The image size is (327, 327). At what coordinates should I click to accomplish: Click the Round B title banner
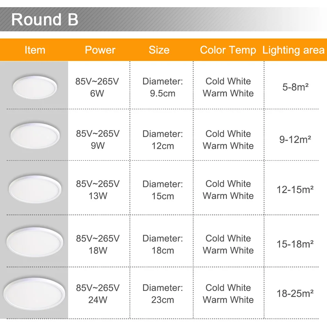[45, 20]
